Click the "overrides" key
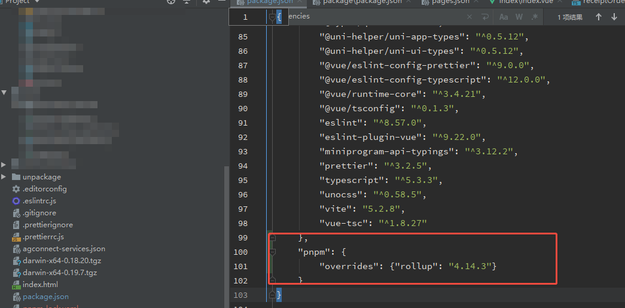This screenshot has height=308, width=625. (x=349, y=267)
